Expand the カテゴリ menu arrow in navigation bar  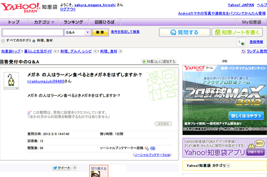[x=53, y=22]
